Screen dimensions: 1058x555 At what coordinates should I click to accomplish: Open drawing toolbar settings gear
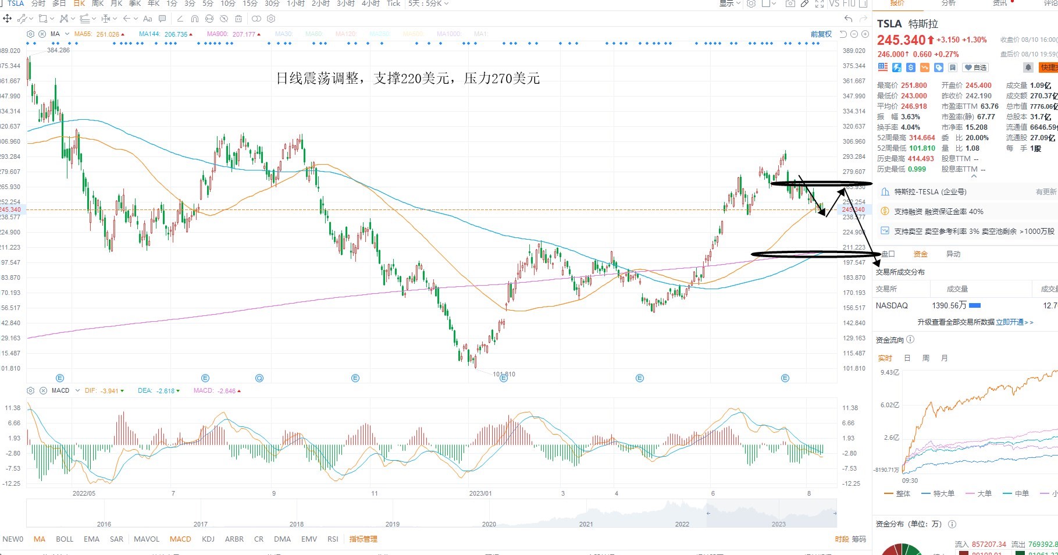pos(271,19)
